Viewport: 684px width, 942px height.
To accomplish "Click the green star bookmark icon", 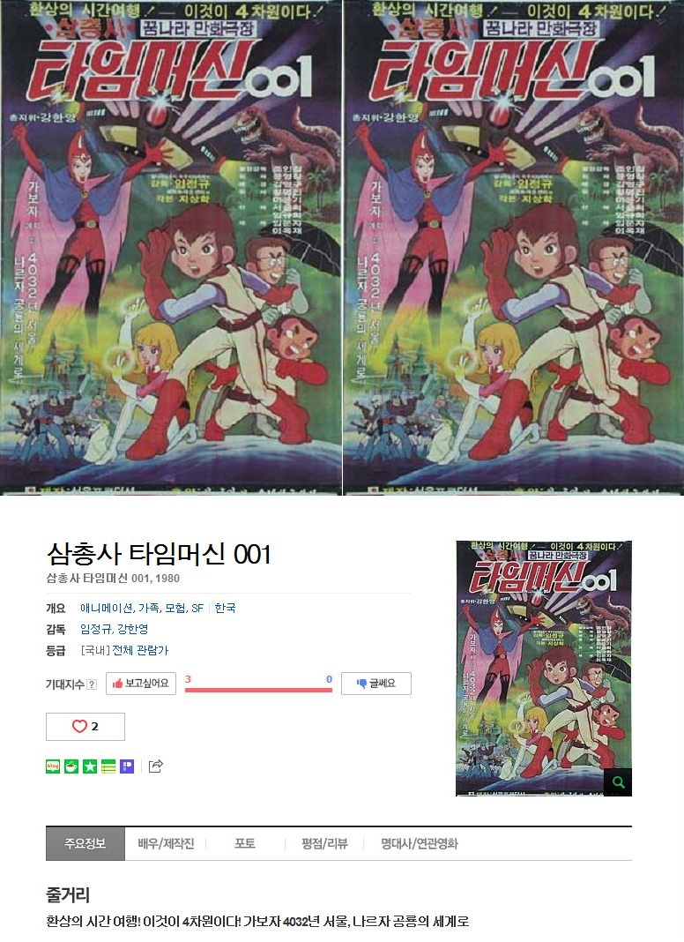I will (x=90, y=766).
